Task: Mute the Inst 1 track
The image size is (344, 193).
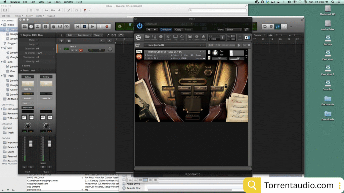Action: [72, 50]
